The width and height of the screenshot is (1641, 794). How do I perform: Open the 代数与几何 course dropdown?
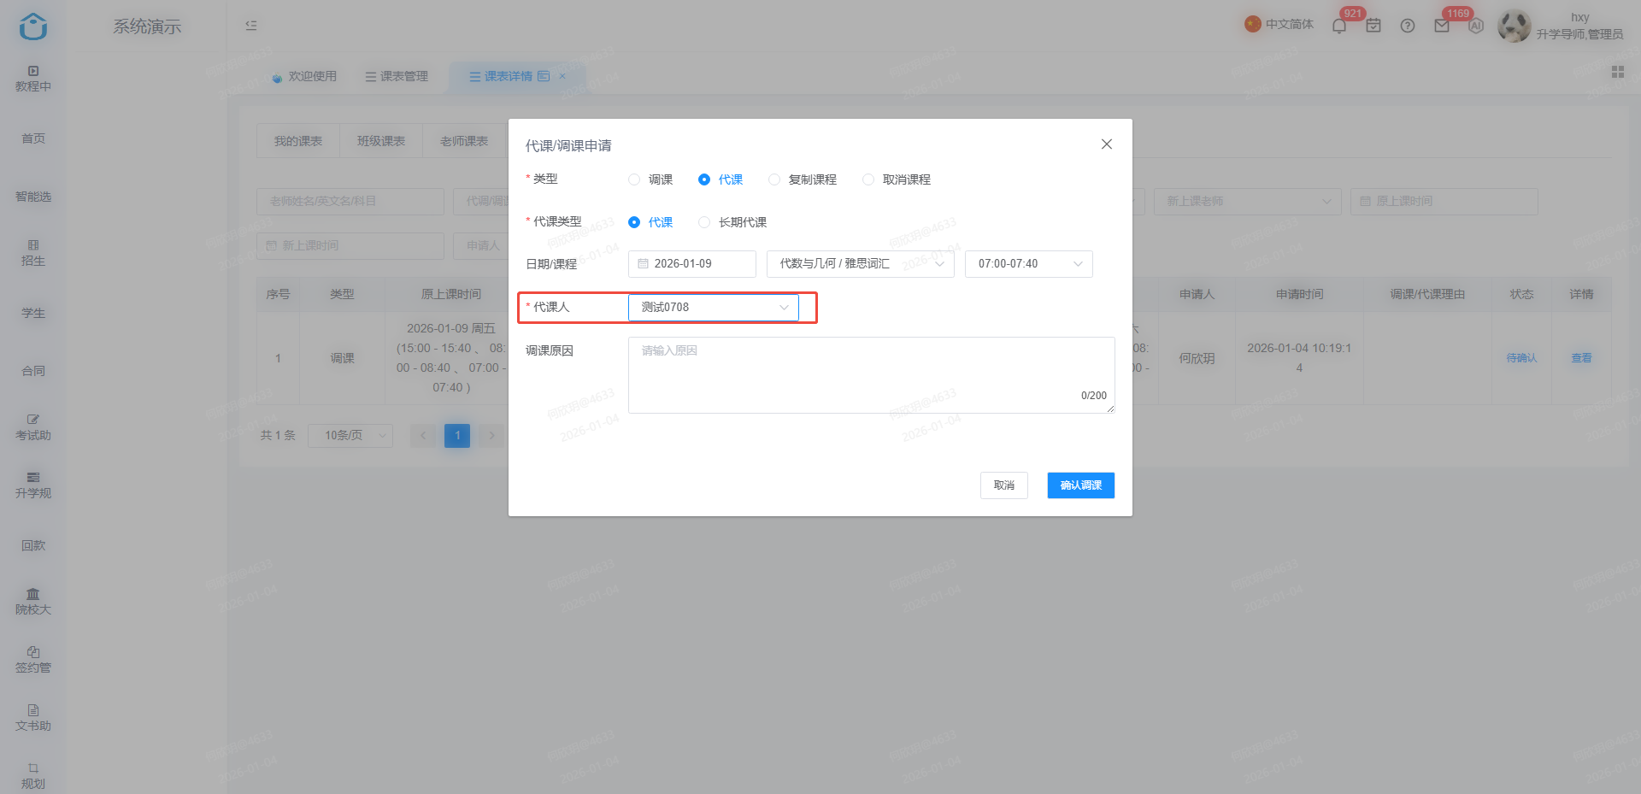point(861,264)
